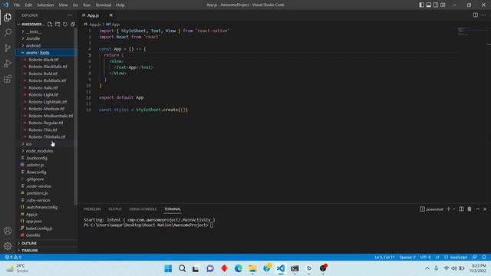The image size is (491, 276).
Task: Maximize the terminal panel size
Action: [x=478, y=209]
